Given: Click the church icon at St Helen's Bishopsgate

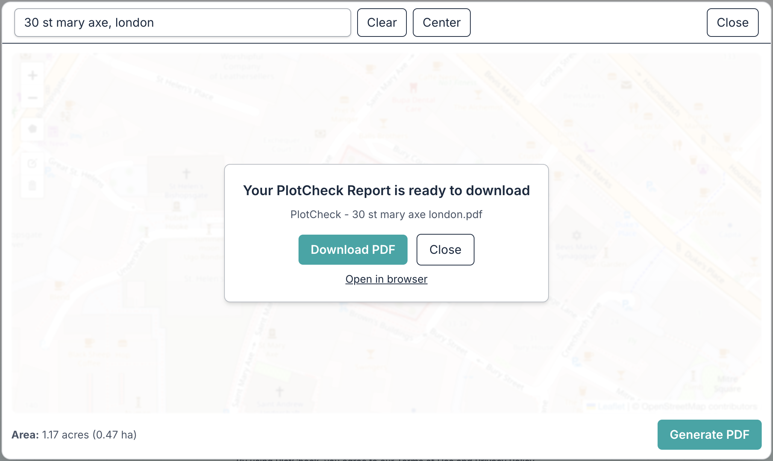Looking at the screenshot, I should (x=186, y=173).
